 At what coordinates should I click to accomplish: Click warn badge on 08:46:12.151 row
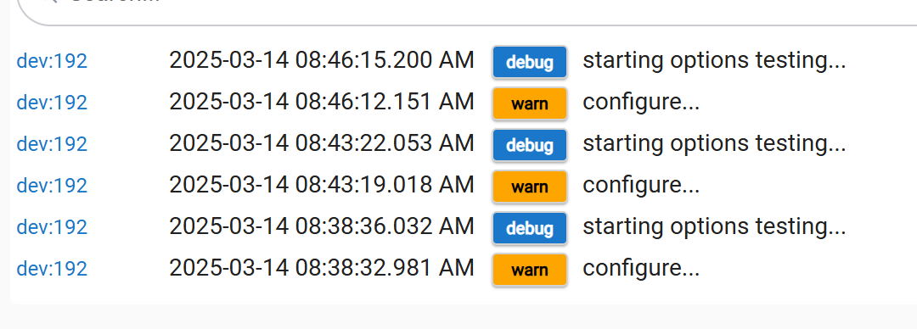coord(530,103)
